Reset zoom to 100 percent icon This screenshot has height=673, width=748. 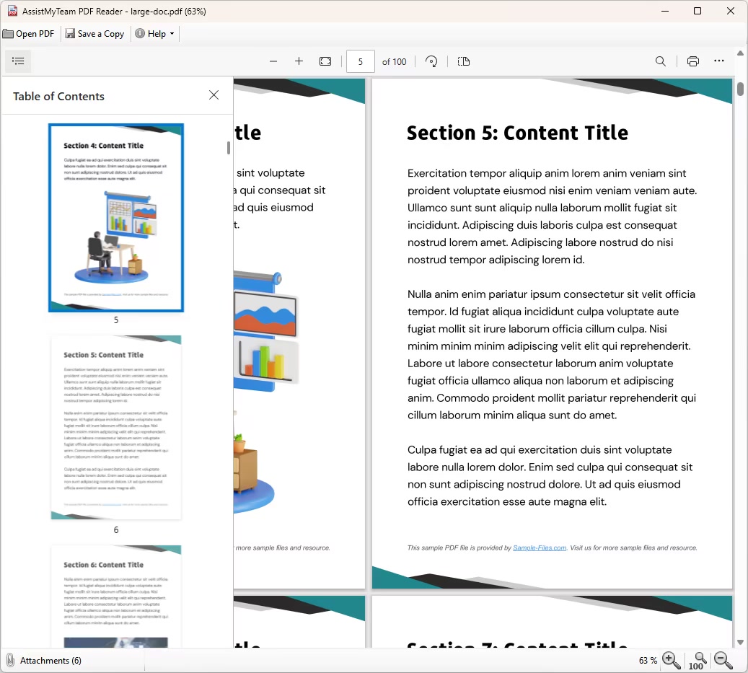tap(697, 660)
